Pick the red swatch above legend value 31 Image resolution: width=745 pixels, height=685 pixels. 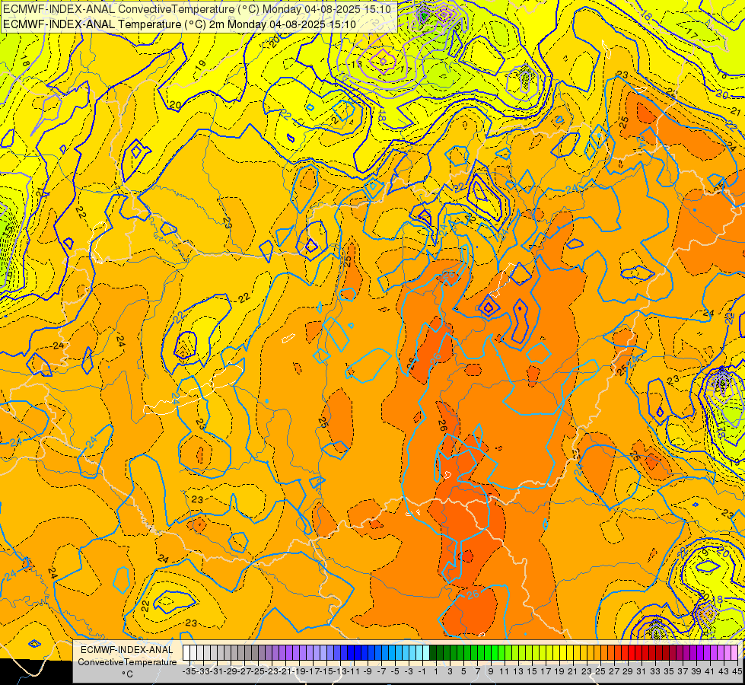pos(638,653)
